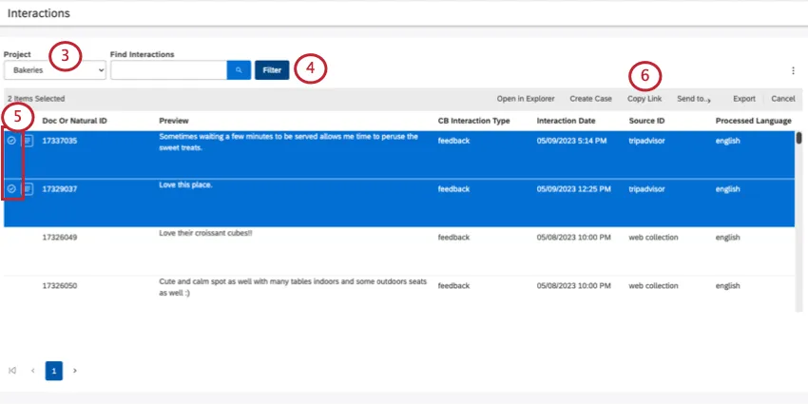Expand the Send to menu
Viewport: 808px width, 404px height.
[x=694, y=99]
